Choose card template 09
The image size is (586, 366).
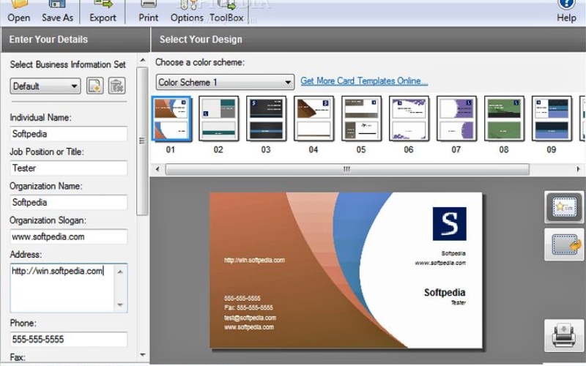coord(552,119)
